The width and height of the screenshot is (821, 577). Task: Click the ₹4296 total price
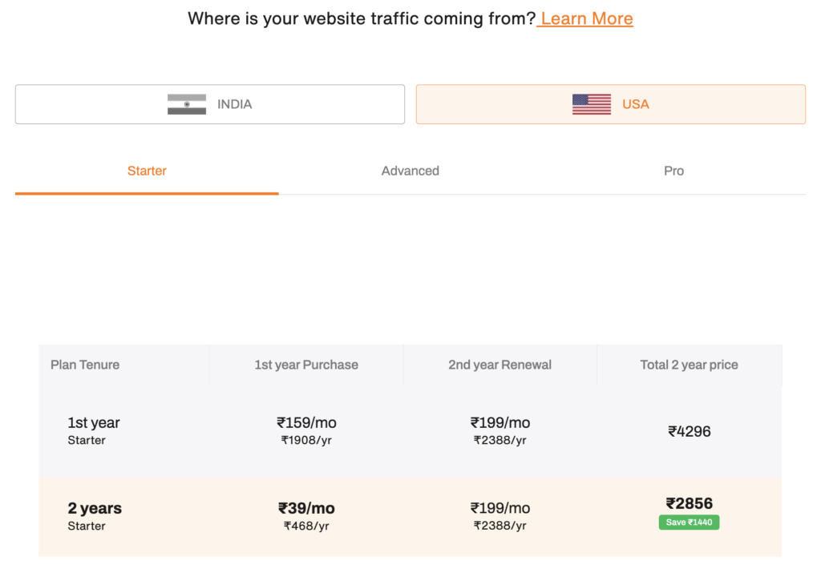point(689,431)
